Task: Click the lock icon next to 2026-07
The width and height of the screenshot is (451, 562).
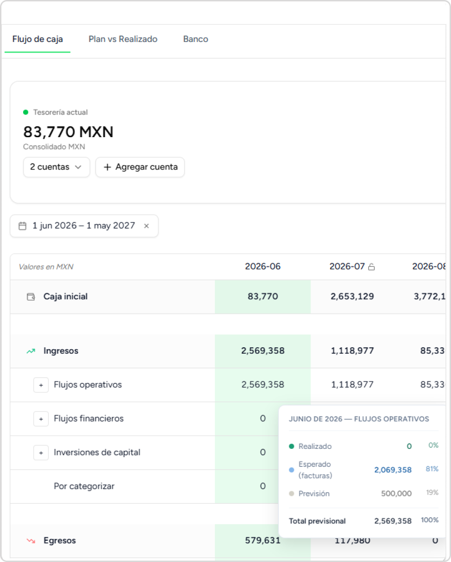Action: pos(371,267)
